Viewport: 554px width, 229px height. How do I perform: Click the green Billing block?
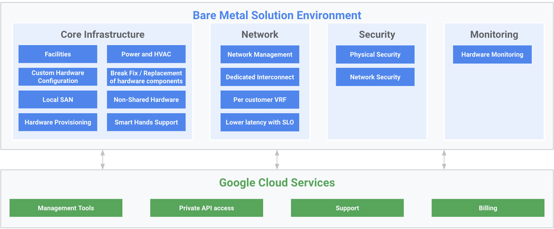click(x=488, y=208)
